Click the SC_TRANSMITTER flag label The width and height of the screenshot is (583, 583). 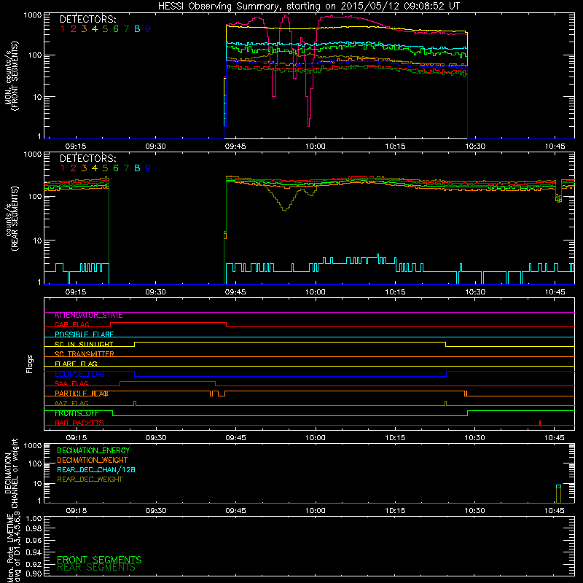[84, 354]
